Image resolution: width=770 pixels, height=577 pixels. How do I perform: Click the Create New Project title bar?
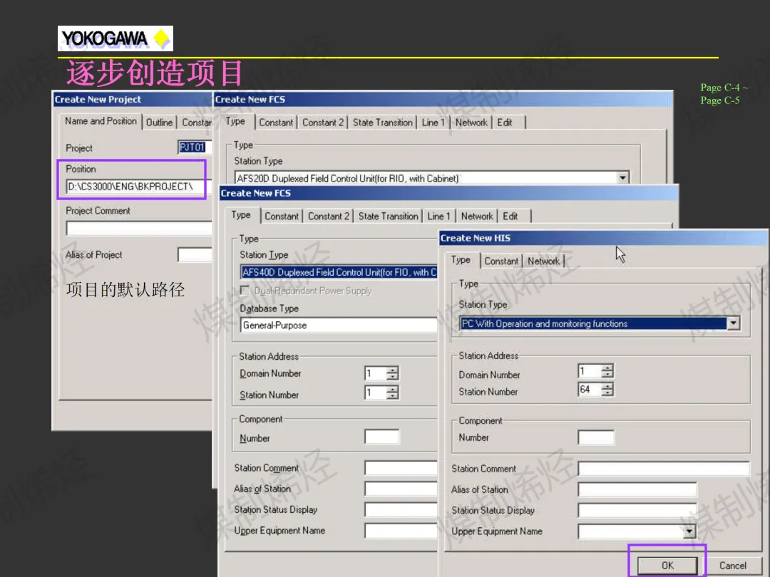133,99
